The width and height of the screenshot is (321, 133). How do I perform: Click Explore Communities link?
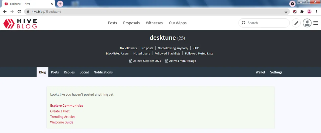[x=66, y=105]
